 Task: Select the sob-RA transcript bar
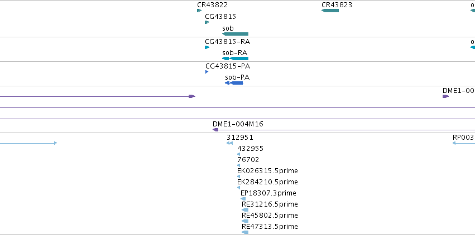pyautogui.click(x=235, y=58)
